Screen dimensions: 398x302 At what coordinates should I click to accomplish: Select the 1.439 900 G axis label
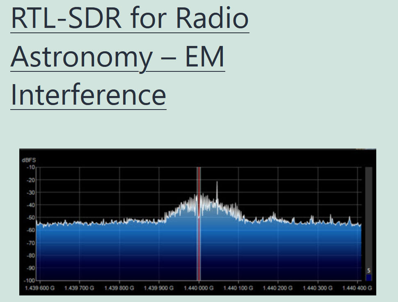coord(159,288)
